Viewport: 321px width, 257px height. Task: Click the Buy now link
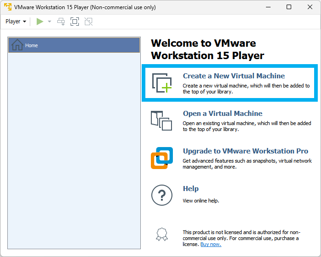click(x=211, y=244)
